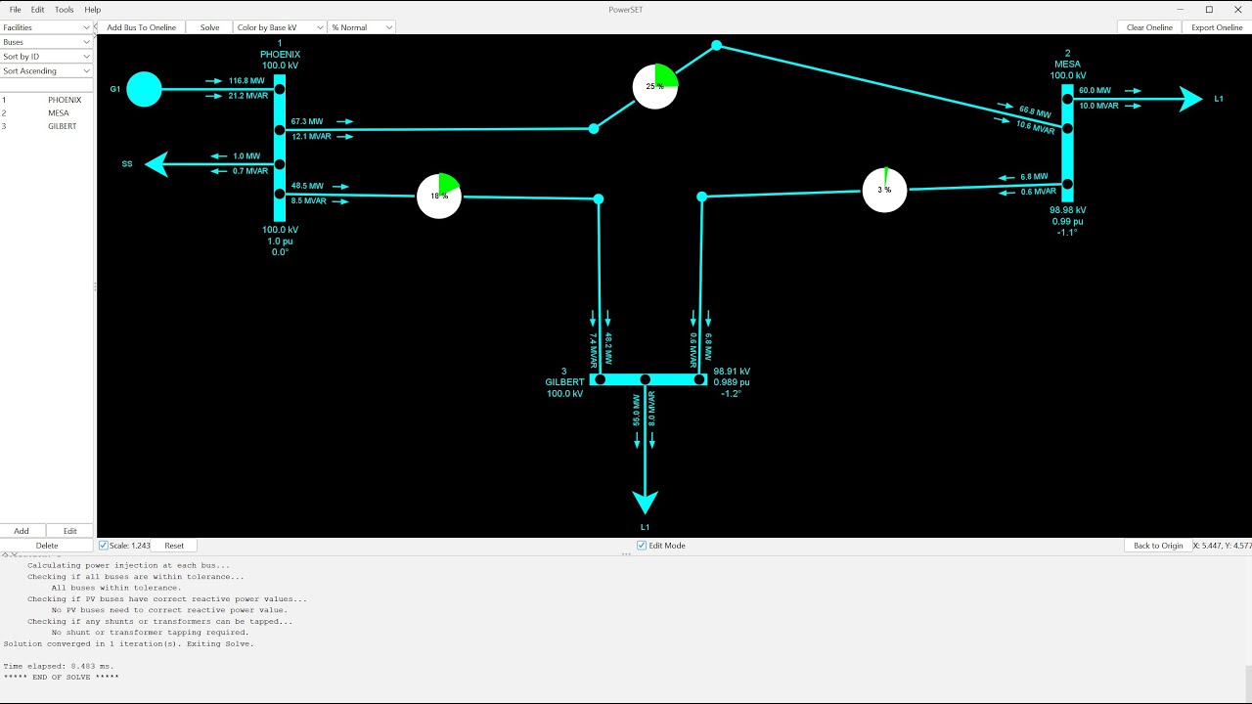
Task: Open the Sort Ascending dropdown
Action: [x=47, y=71]
